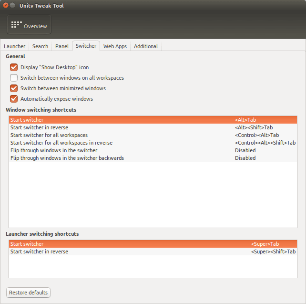
Task: Open the Launcher tab
Action: pyautogui.click(x=15, y=46)
